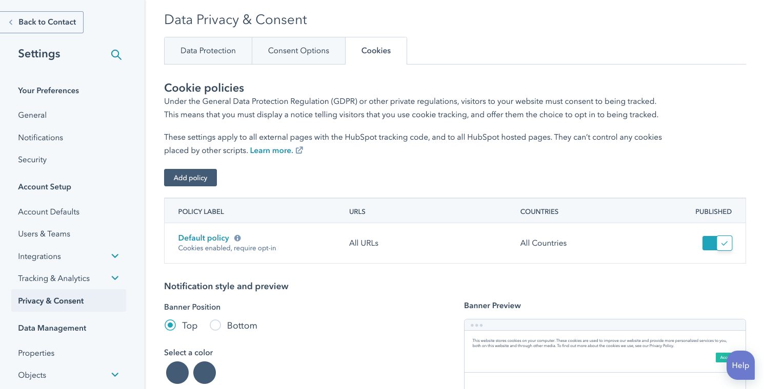
Task: Select the Top banner position radio button
Action: [x=170, y=325]
